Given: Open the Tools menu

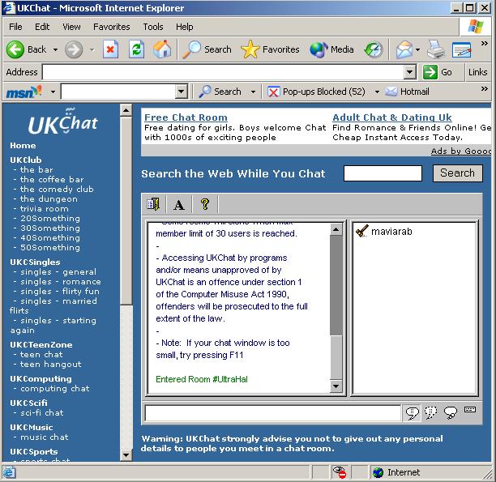Looking at the screenshot, I should click(x=153, y=27).
